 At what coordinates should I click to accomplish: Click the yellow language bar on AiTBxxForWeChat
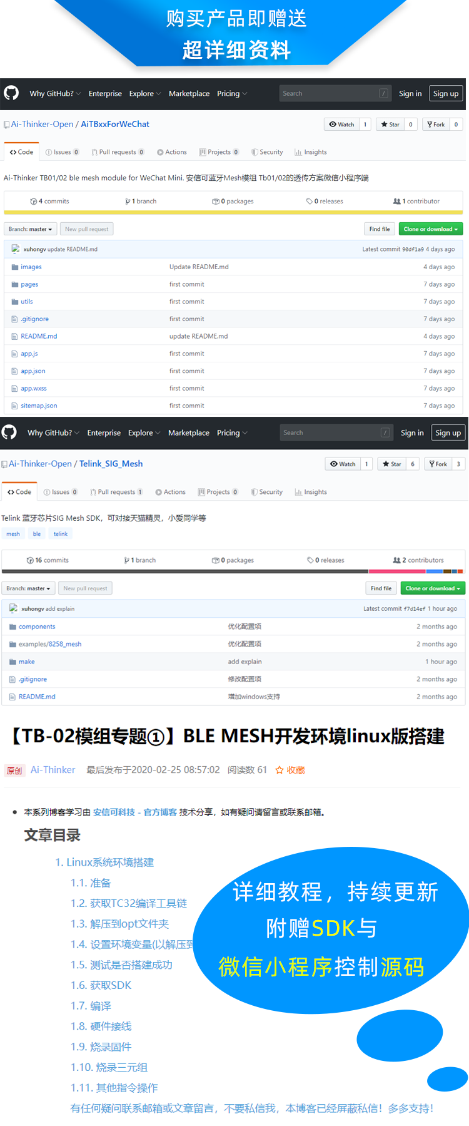[x=233, y=212]
